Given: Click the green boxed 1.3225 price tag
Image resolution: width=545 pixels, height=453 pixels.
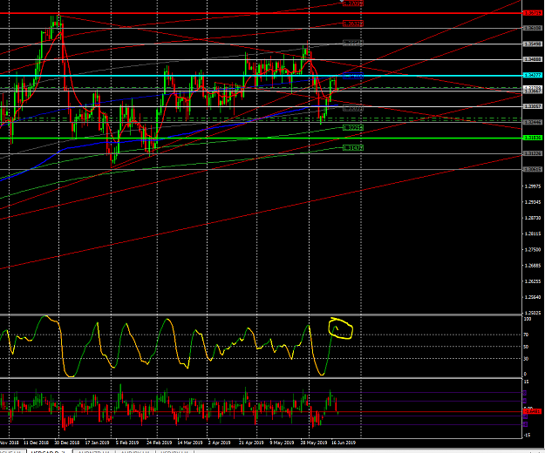Looking at the screenshot, I should 353,128.
